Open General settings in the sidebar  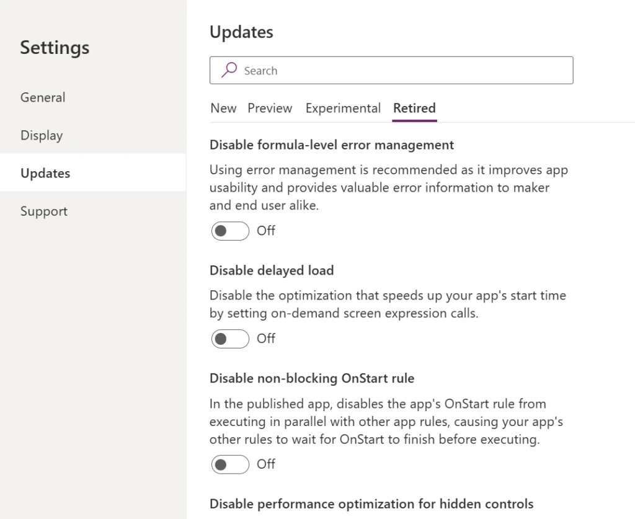pyautogui.click(x=43, y=97)
